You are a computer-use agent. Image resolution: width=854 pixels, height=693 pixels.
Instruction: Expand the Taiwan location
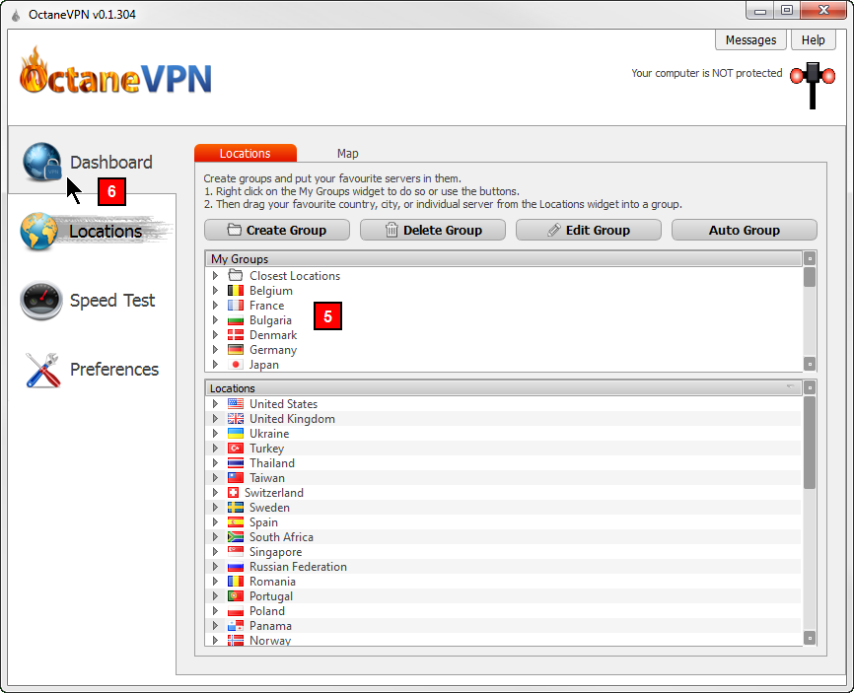(215, 477)
